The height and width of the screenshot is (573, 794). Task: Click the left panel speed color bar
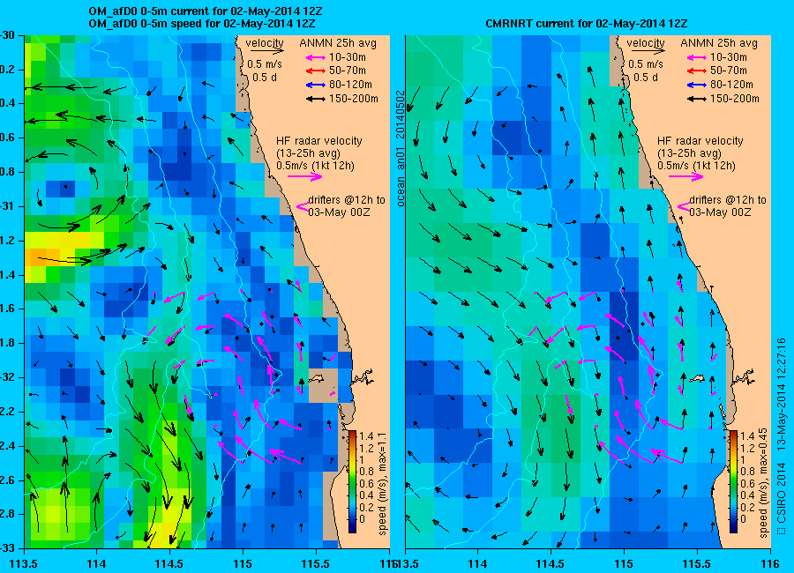(352, 481)
